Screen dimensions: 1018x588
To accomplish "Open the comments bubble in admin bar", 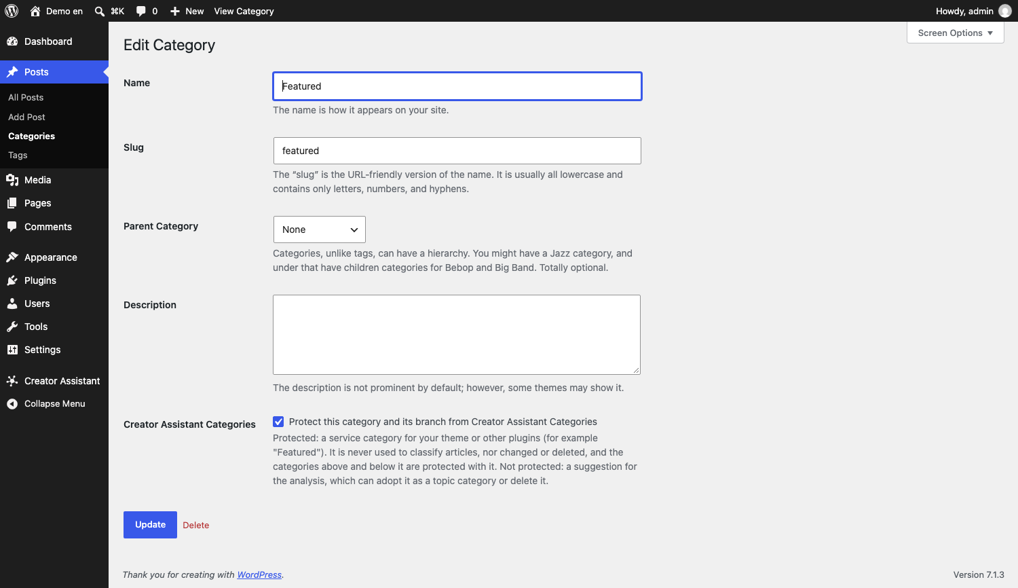I will 140,11.
